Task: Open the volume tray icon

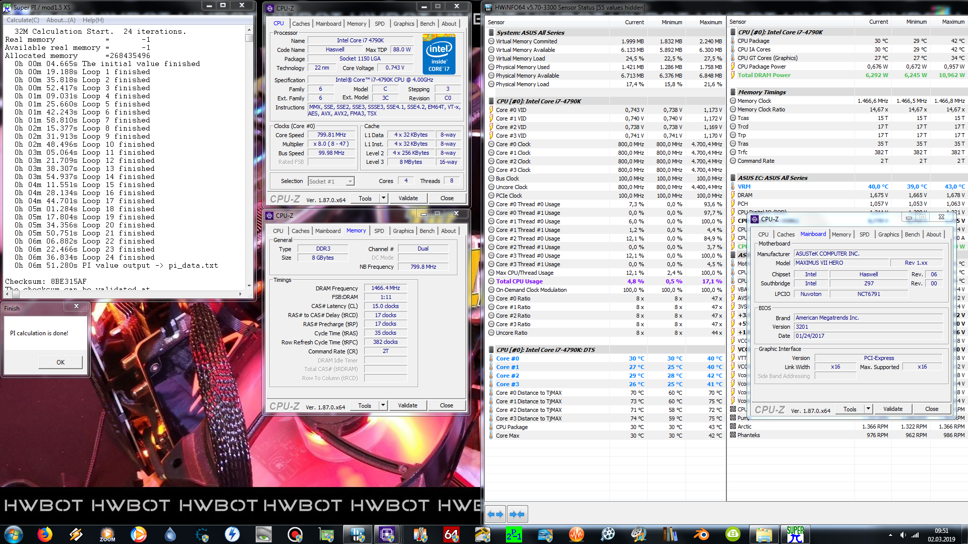Action: click(x=903, y=535)
